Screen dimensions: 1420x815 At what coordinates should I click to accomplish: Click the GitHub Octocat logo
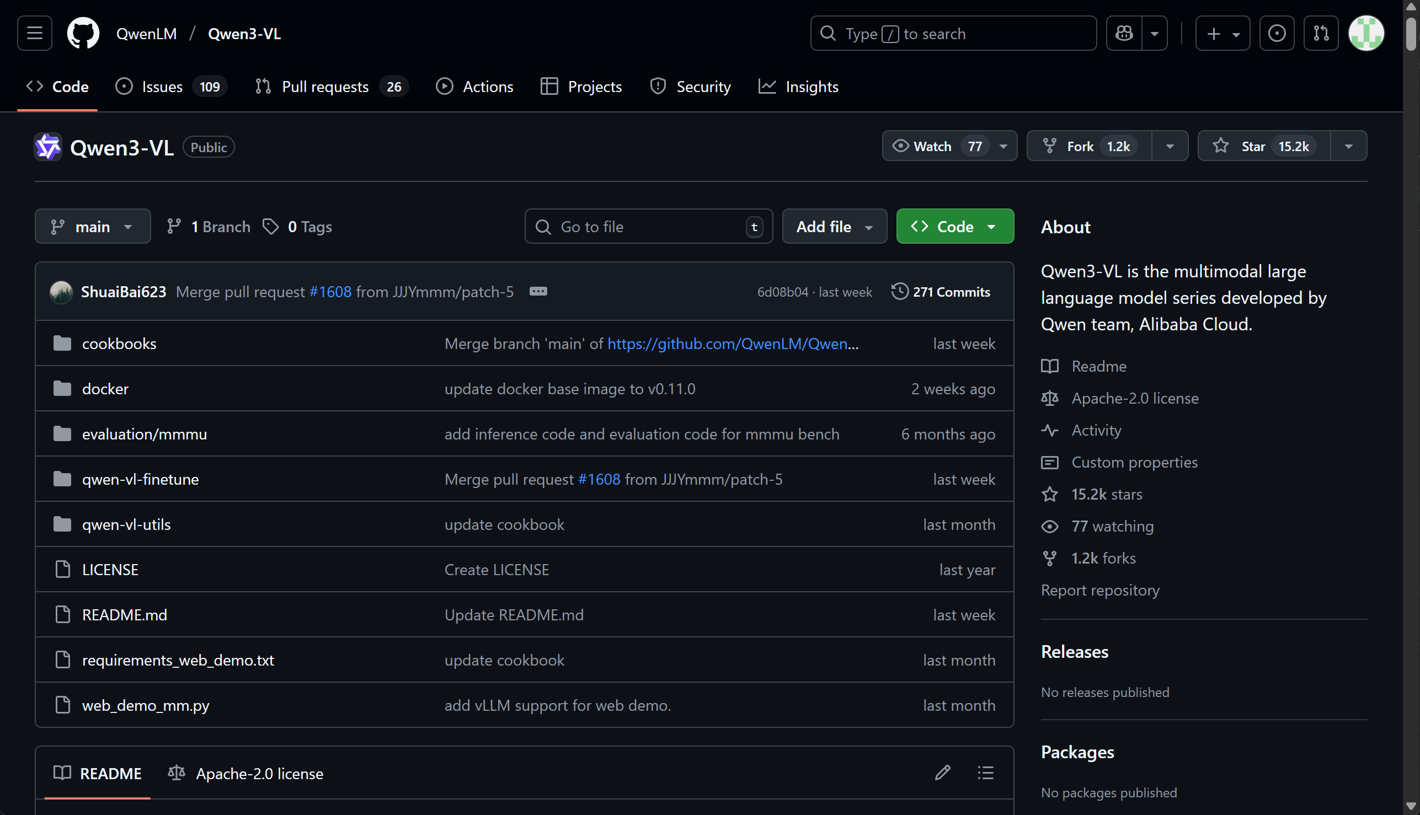(83, 34)
